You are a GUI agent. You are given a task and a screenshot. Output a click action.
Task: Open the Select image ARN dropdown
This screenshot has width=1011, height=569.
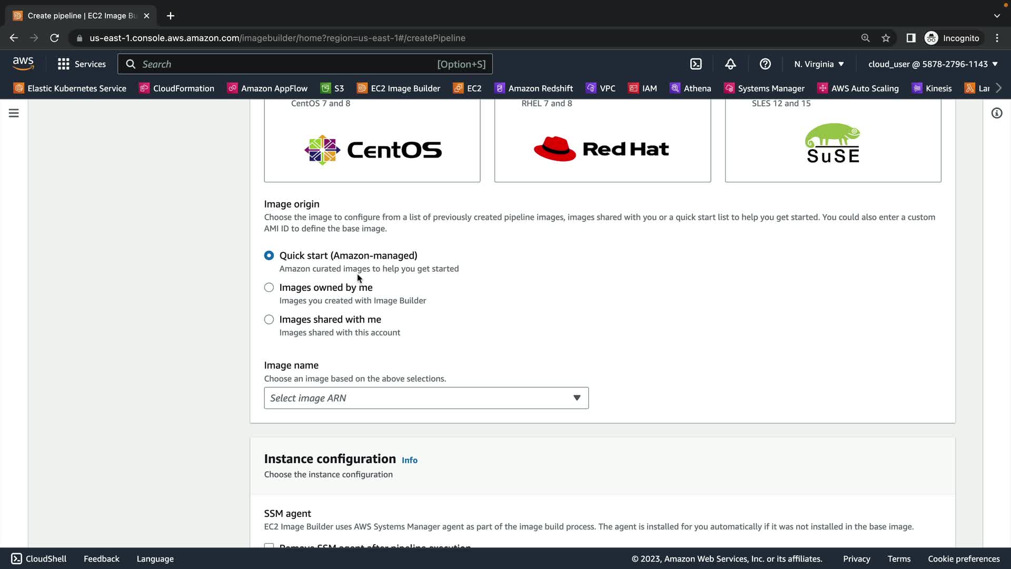pyautogui.click(x=425, y=398)
